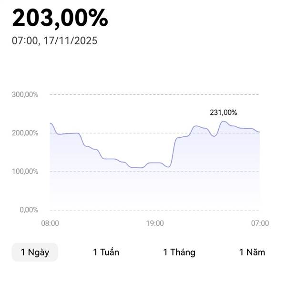Click the 07:00, 17/11/2025 timestamp text
Image resolution: width=286 pixels, height=286 pixels.
pos(54,41)
